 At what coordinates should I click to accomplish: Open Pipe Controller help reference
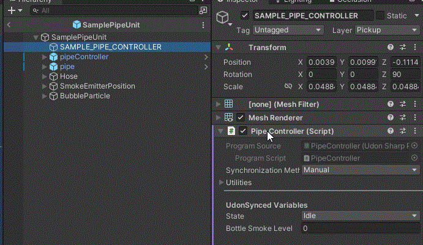391,131
